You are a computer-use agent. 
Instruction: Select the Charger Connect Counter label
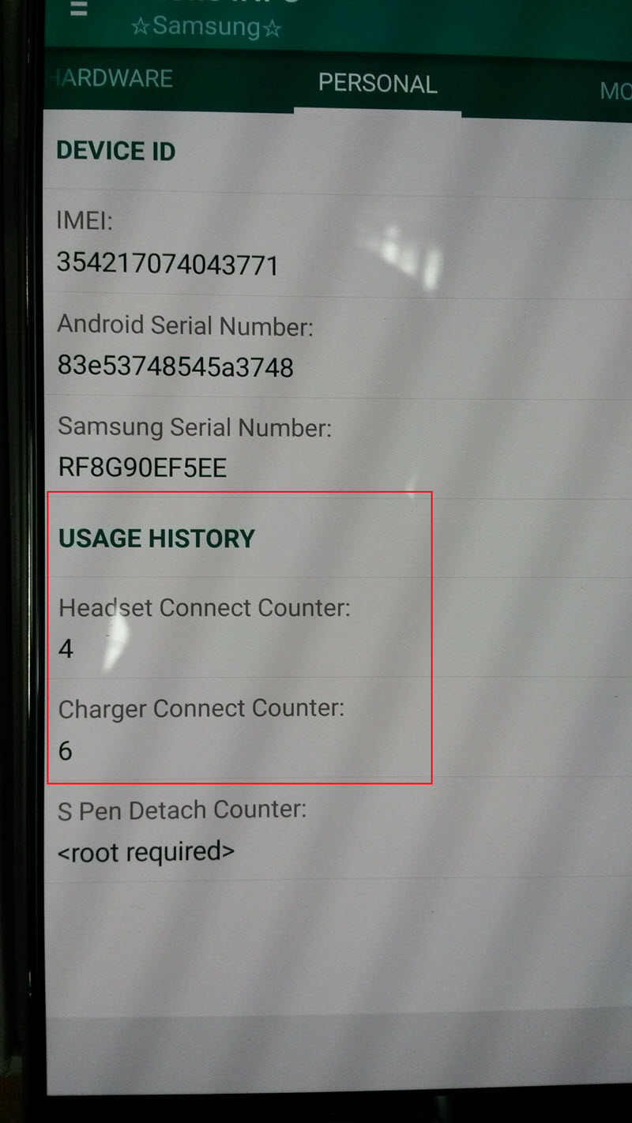click(201, 709)
